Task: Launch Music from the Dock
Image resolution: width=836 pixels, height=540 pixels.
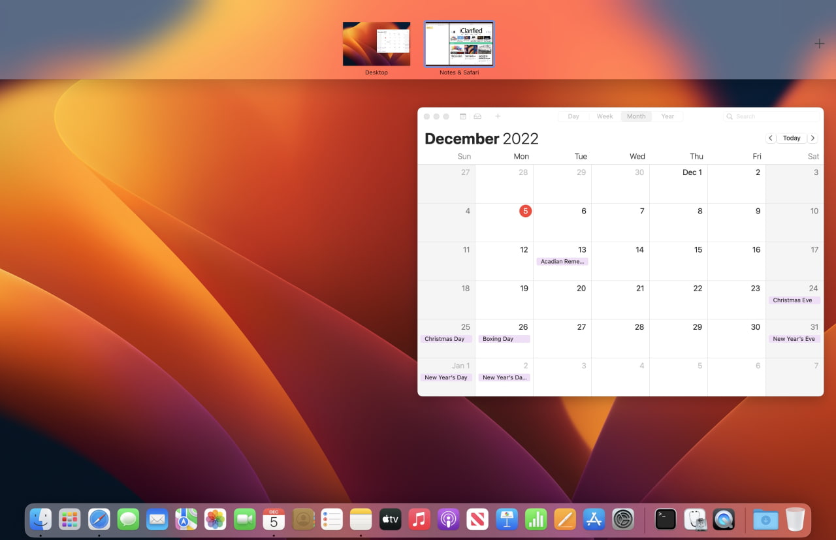Action: point(419,519)
